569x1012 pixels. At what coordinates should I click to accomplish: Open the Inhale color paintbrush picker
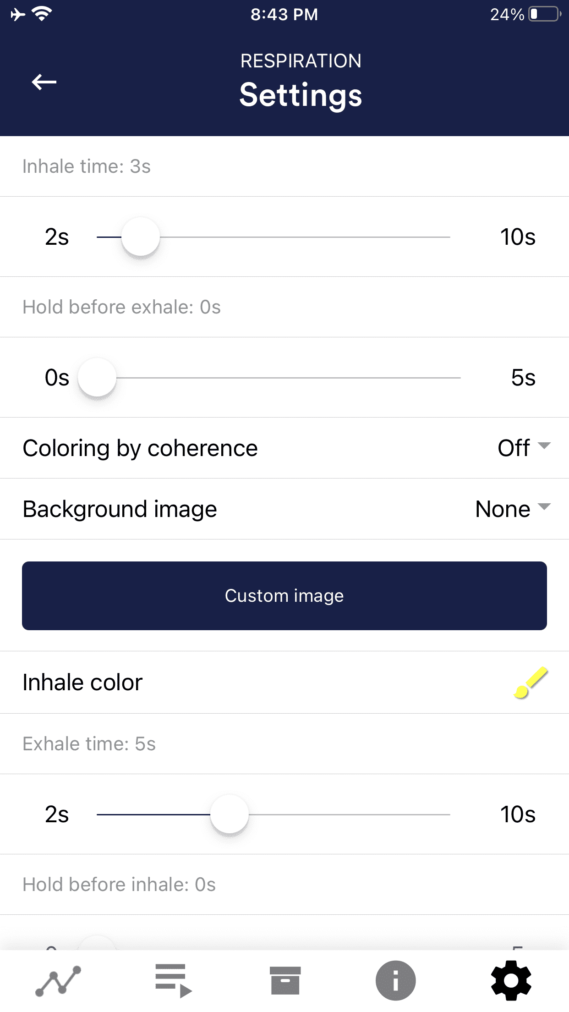531,682
